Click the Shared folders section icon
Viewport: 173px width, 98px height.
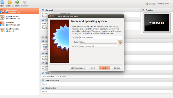[43, 80]
